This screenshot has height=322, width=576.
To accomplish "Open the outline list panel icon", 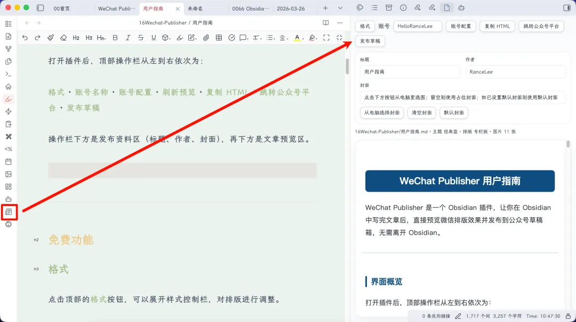I will (374, 7).
